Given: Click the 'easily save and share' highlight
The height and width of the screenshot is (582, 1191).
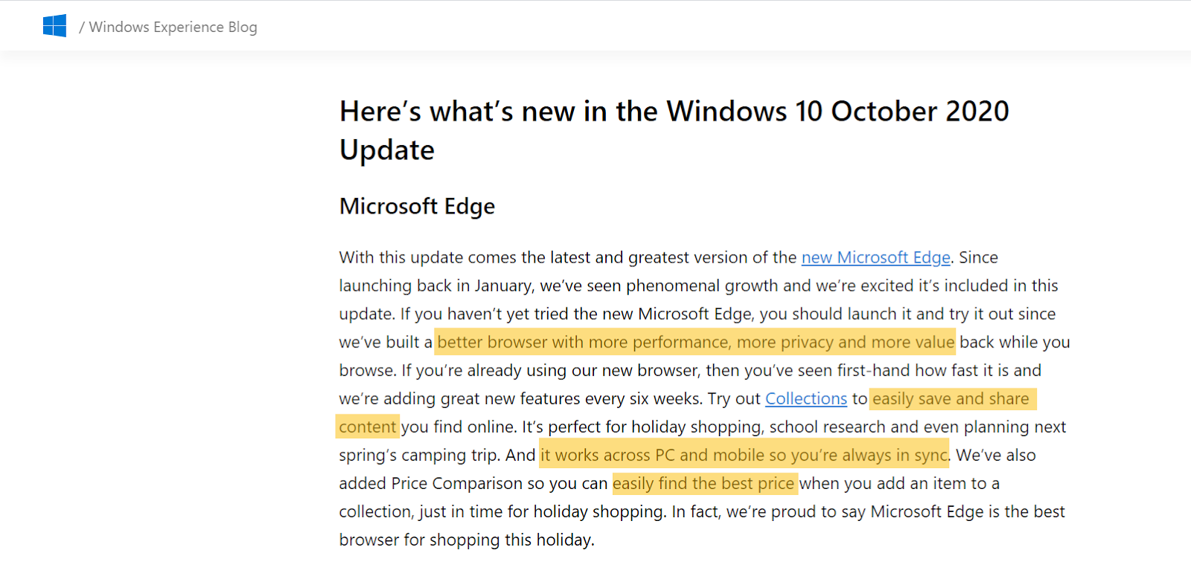Looking at the screenshot, I should [x=951, y=399].
